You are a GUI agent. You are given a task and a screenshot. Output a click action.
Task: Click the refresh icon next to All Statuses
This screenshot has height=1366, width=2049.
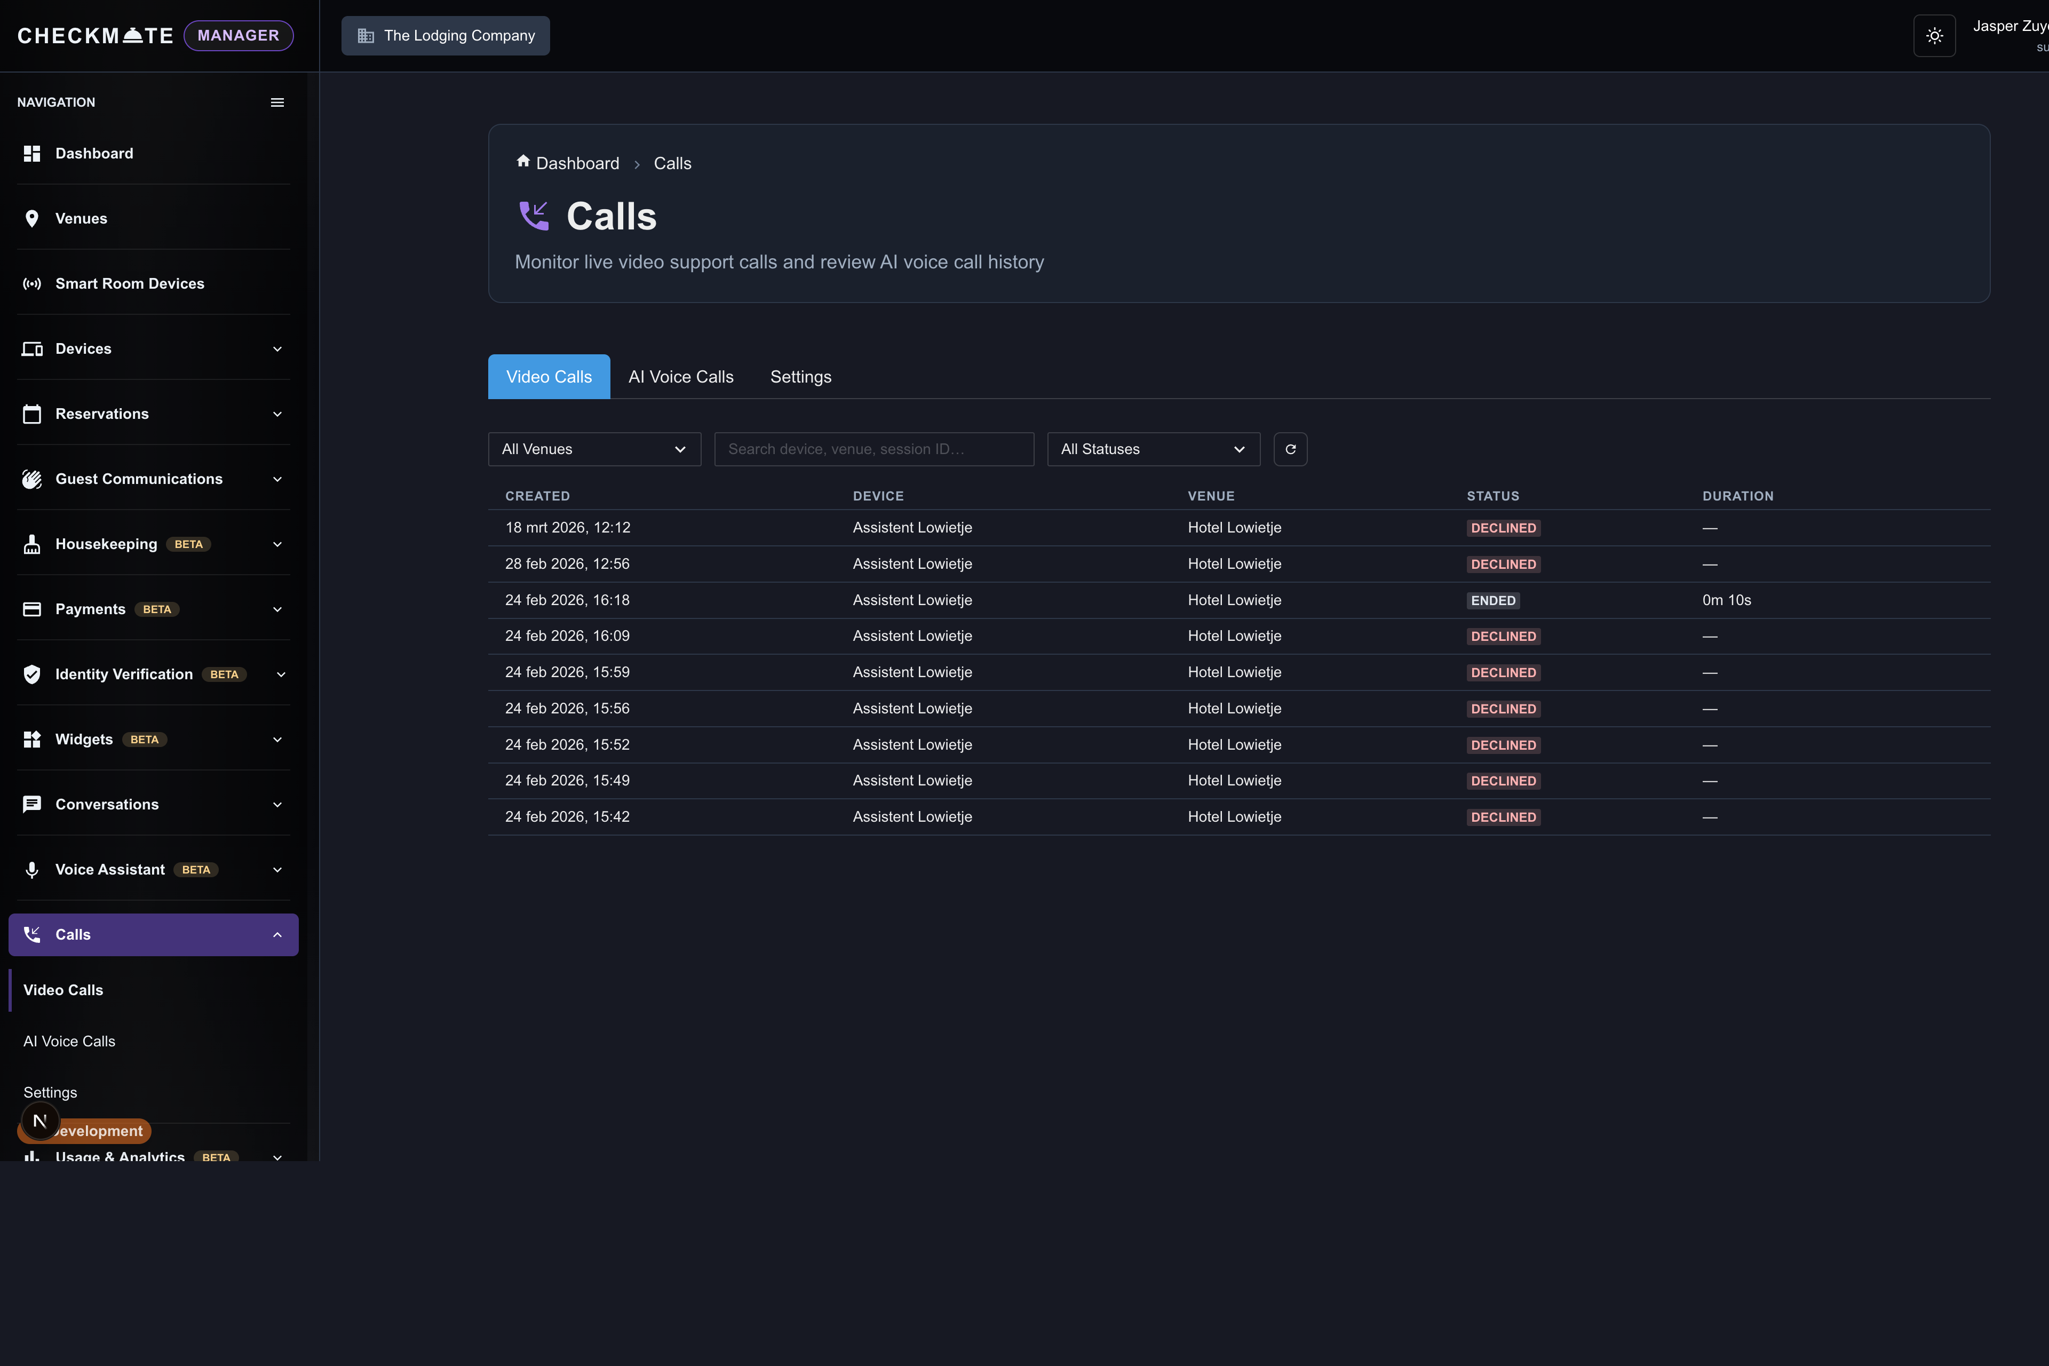pos(1290,449)
